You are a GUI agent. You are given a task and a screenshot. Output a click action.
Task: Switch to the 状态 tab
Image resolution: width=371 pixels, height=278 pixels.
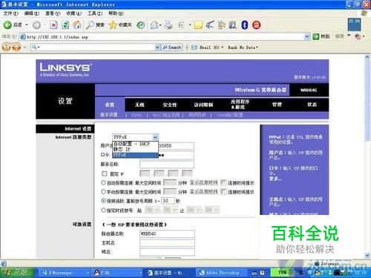click(x=312, y=105)
